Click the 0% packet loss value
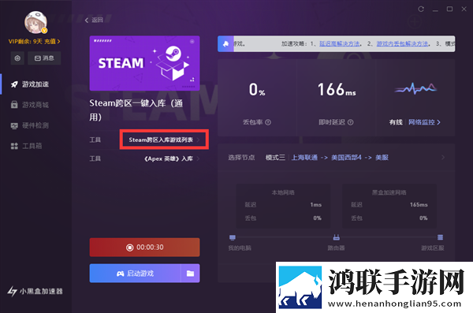The height and width of the screenshot is (313, 473). 257,90
